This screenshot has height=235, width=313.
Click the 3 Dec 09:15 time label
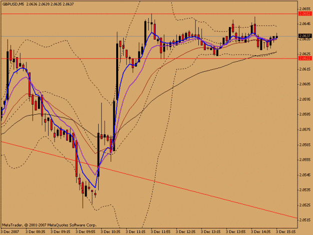pos(61,231)
